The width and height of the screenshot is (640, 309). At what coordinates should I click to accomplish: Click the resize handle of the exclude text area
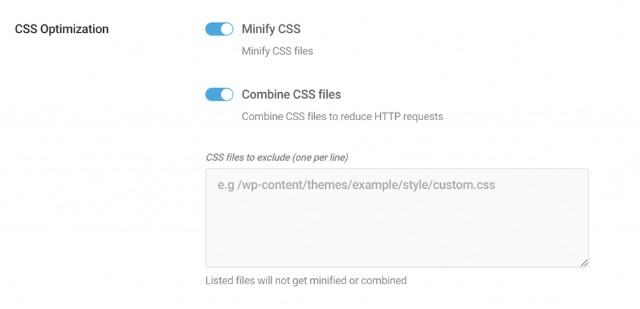584,263
